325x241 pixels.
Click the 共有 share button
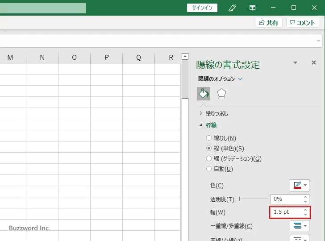269,22
